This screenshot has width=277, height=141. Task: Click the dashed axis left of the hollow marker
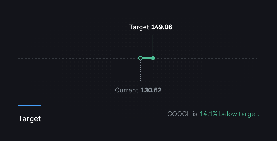[x=79, y=59]
